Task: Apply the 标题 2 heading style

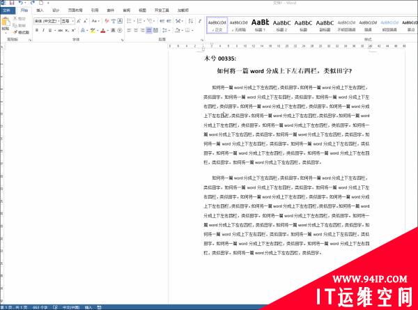Action: 281,25
